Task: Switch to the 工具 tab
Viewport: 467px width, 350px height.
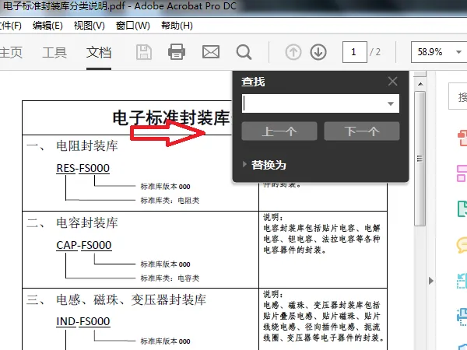Action: coord(54,52)
